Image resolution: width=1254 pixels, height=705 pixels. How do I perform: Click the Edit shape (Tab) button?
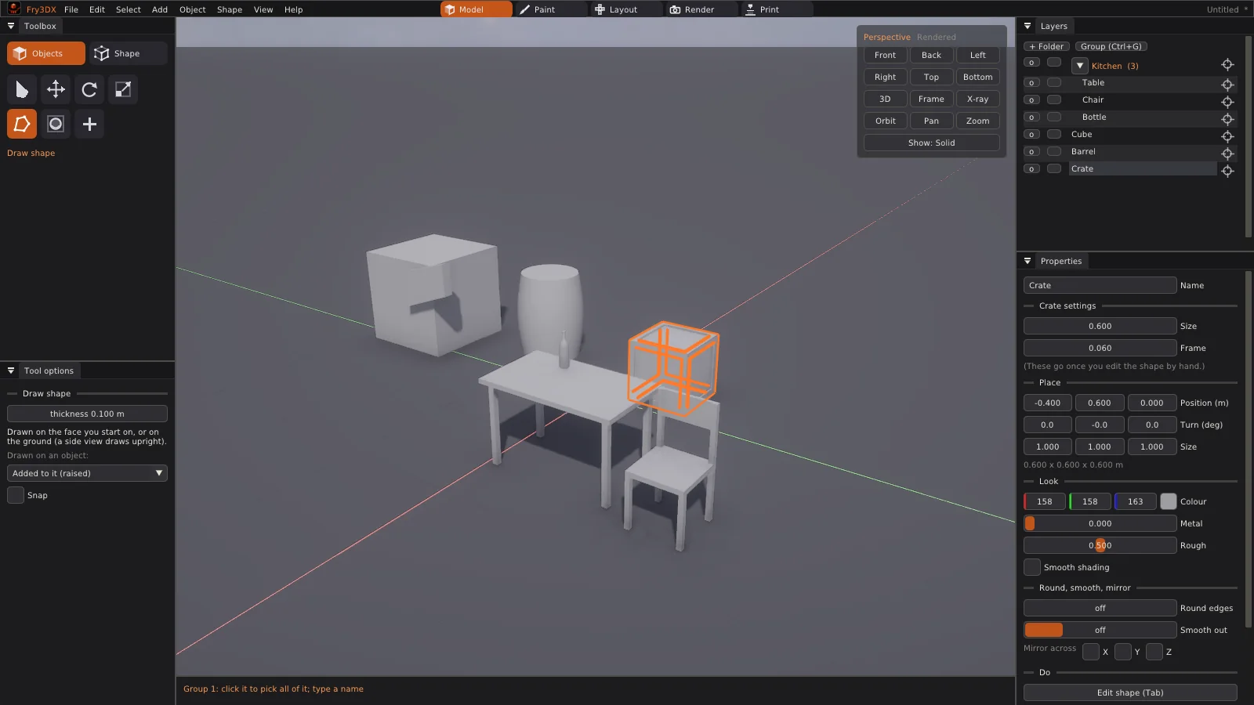1130,692
